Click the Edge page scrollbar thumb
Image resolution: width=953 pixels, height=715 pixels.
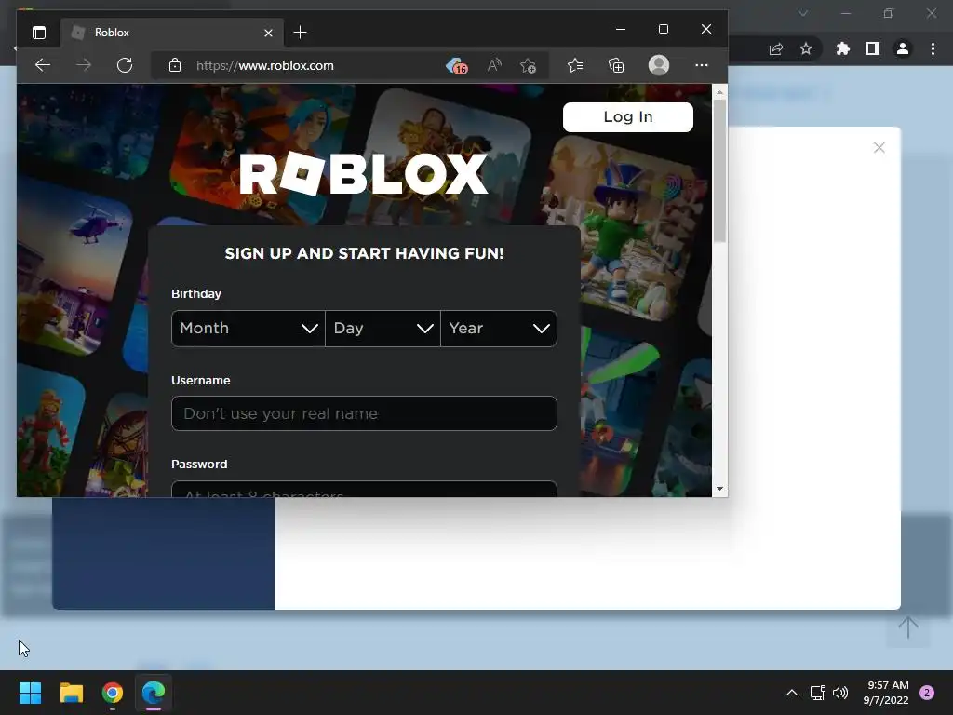point(719,171)
